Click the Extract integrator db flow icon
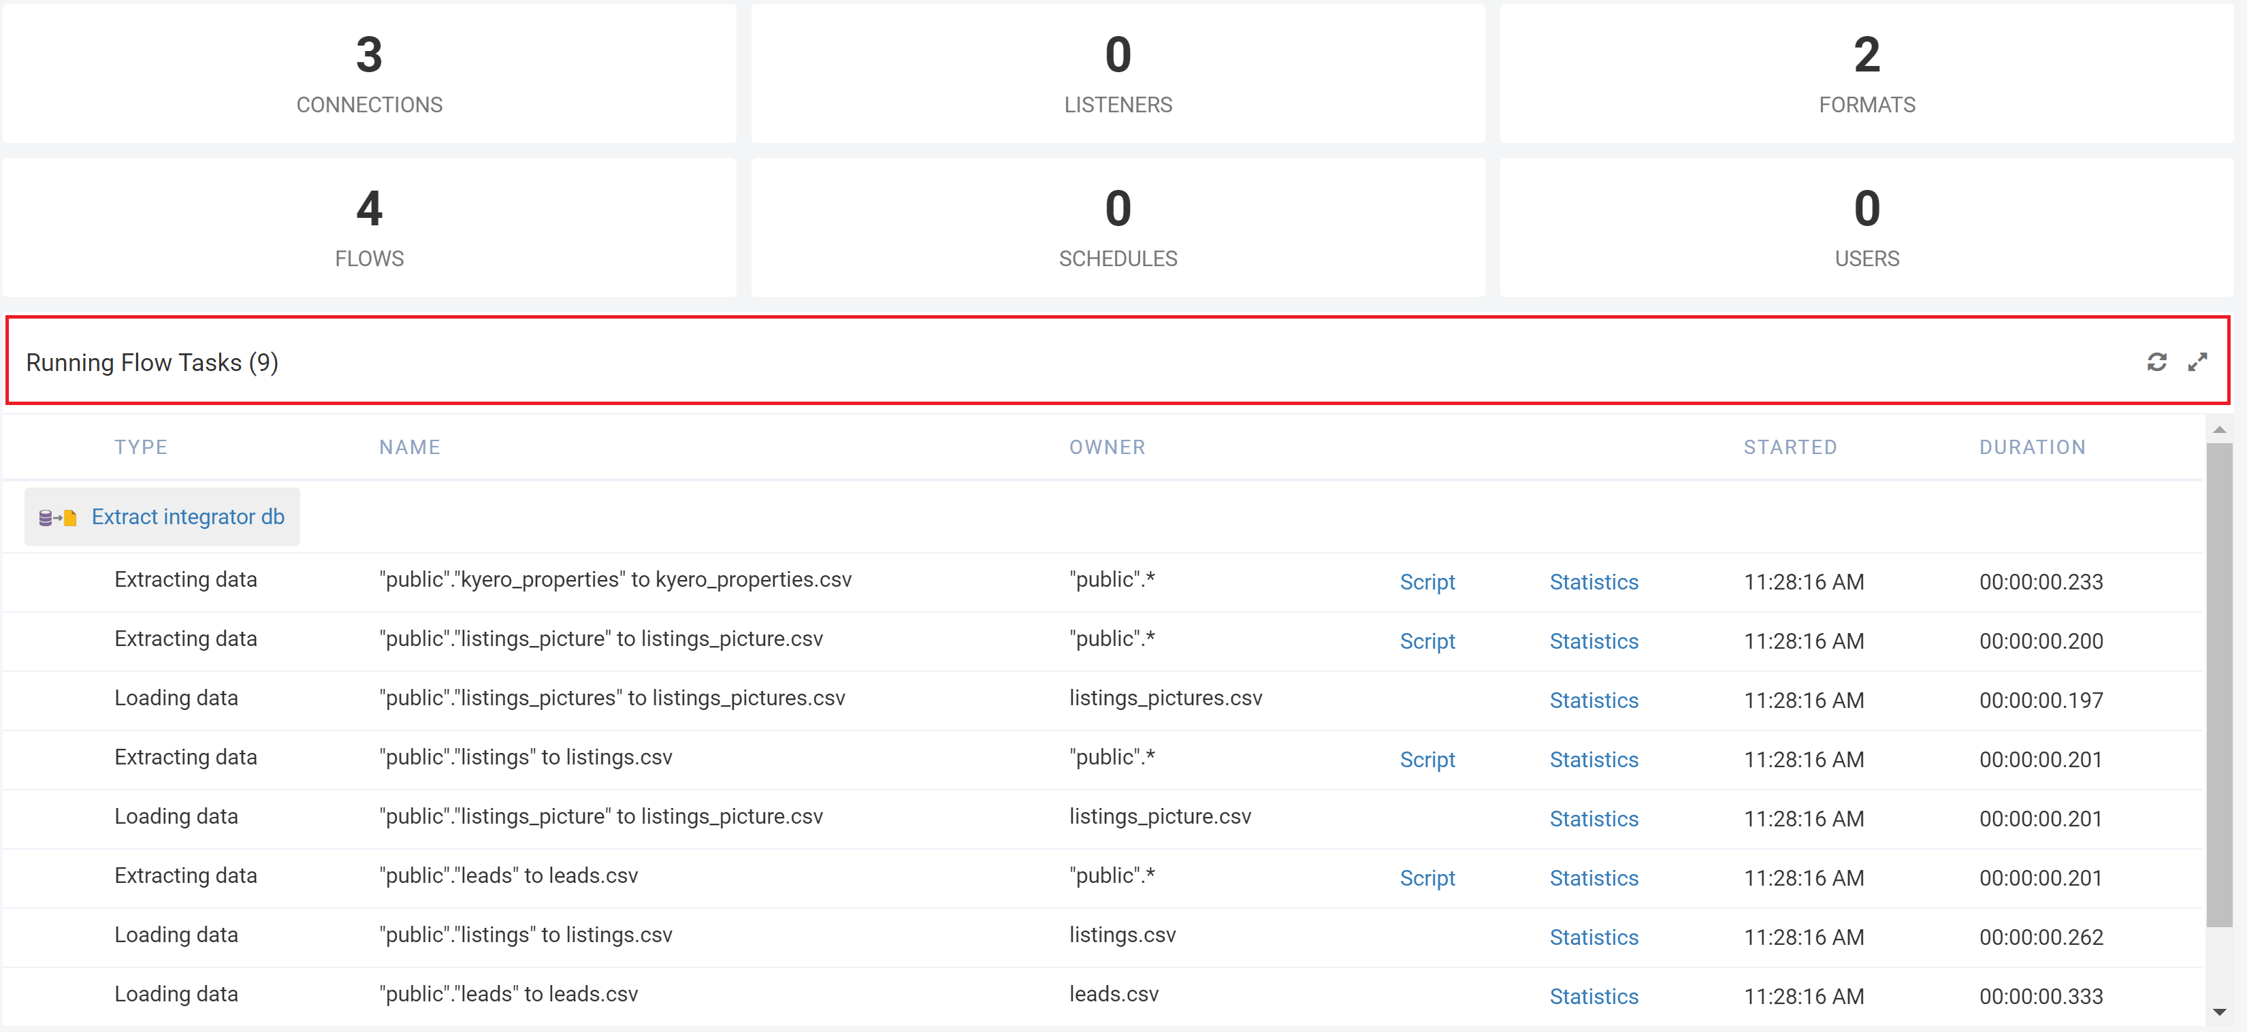 click(x=58, y=518)
